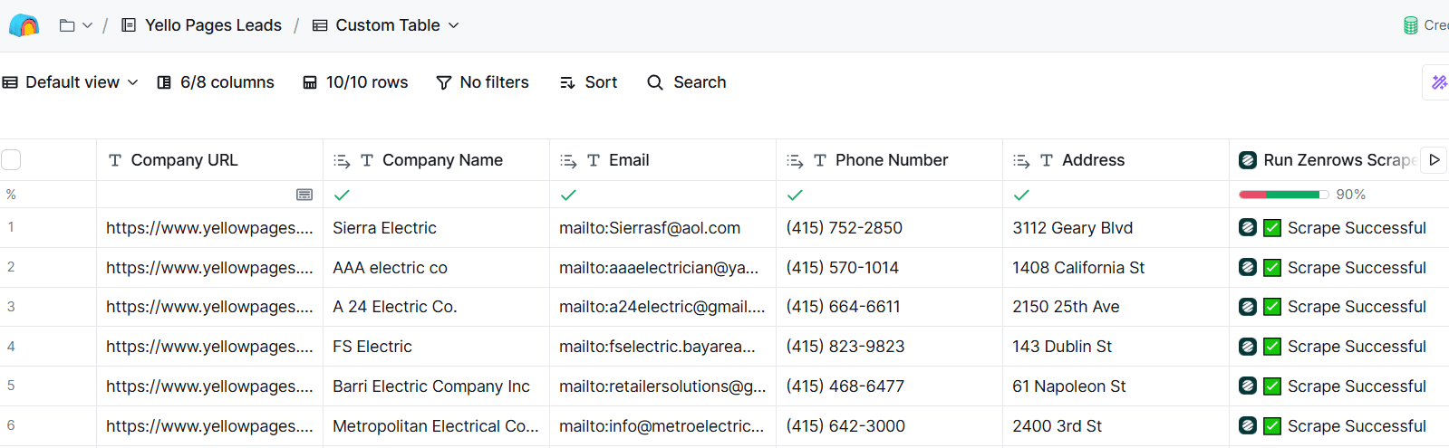
Task: Open 10/10 rows settings
Action: coord(355,82)
